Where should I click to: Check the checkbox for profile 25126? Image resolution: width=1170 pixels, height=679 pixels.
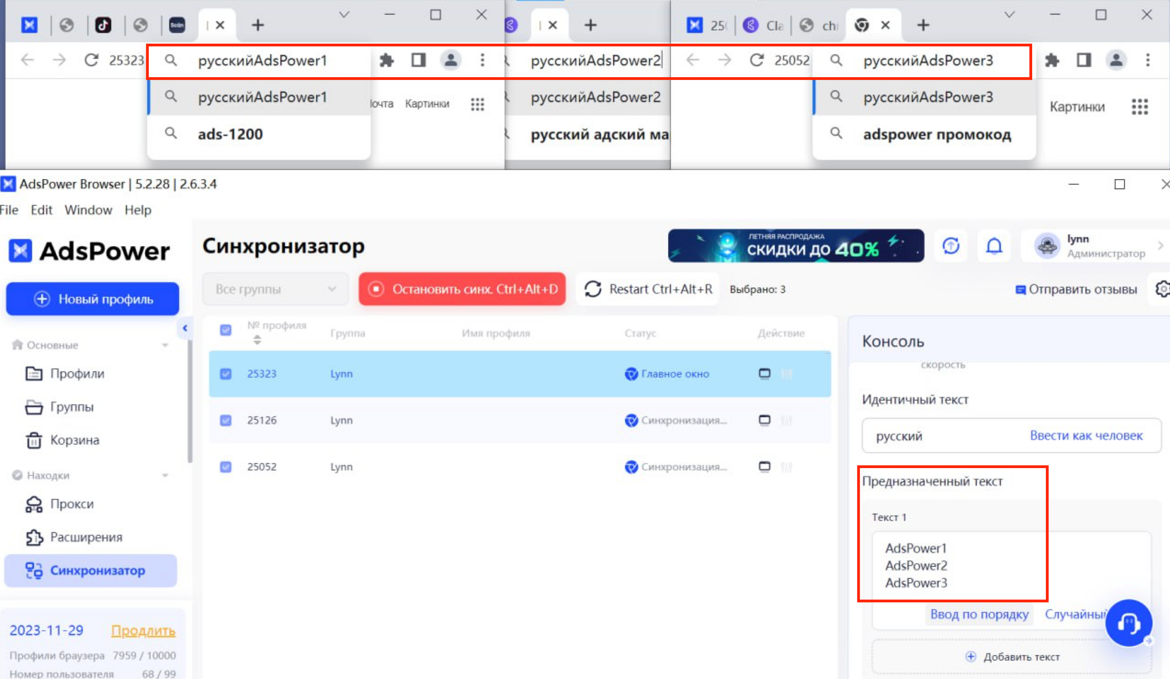point(226,419)
